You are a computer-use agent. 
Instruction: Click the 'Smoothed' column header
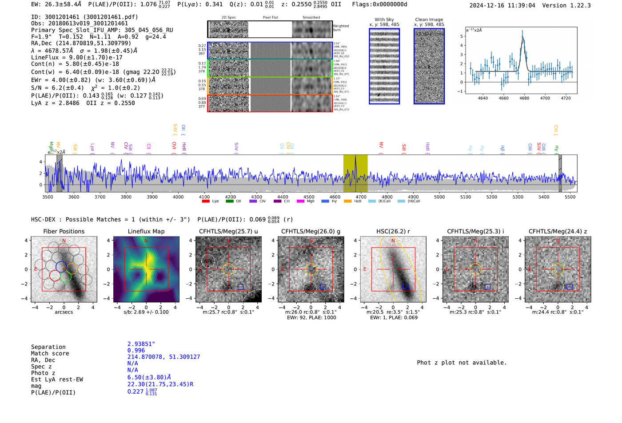click(x=311, y=18)
